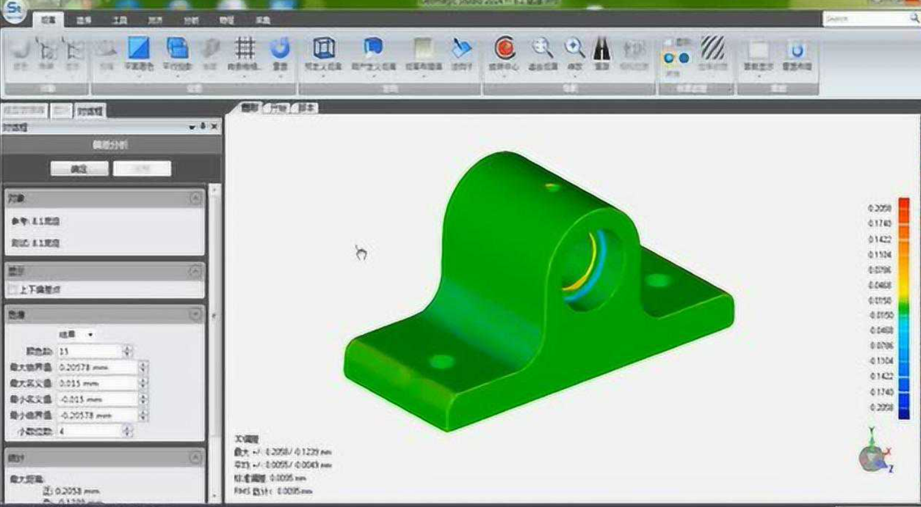Pin the dialog panel with the pushpin icon
921x507 pixels.
pyautogui.click(x=203, y=127)
